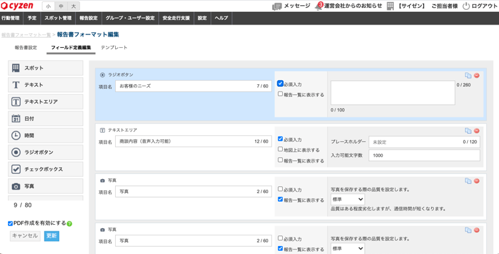Viewport: 499px width, 254px height.
Task: Open 予定 menu
Action: (x=32, y=18)
